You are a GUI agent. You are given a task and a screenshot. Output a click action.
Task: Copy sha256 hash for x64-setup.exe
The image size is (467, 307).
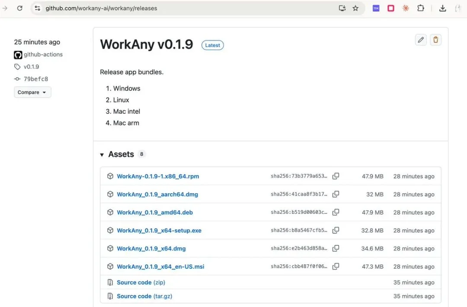coord(336,230)
